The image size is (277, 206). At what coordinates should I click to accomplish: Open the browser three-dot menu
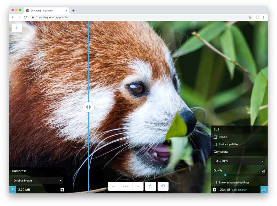[x=264, y=17]
